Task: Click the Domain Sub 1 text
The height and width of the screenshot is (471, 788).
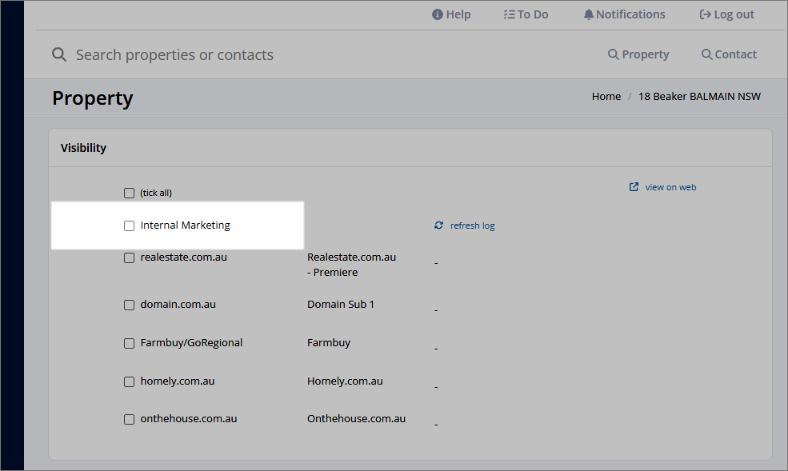Action: (x=341, y=305)
